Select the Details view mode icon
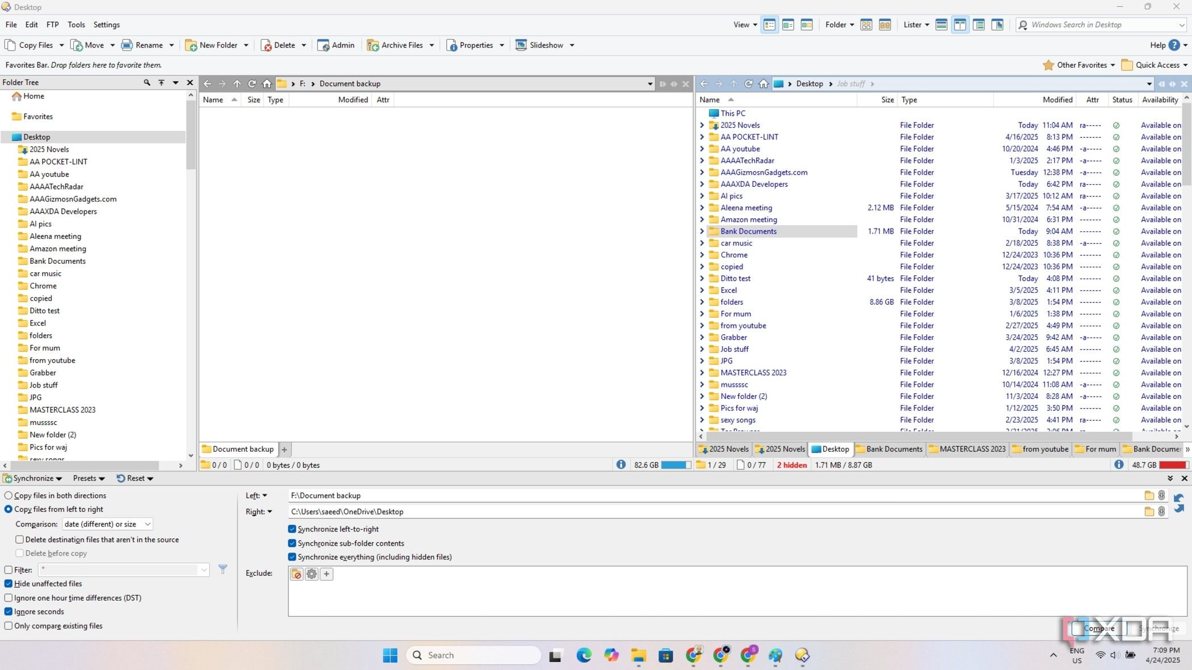This screenshot has width=1192, height=670. (770, 25)
